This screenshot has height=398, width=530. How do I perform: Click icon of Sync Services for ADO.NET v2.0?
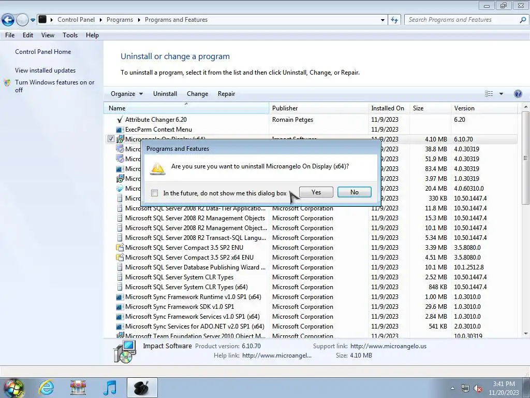click(120, 326)
